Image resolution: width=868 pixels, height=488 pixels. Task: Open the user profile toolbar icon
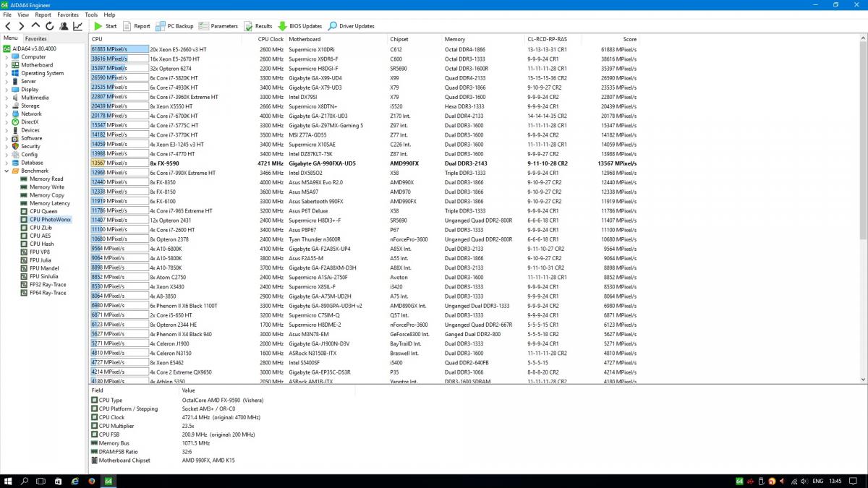pyautogui.click(x=64, y=26)
